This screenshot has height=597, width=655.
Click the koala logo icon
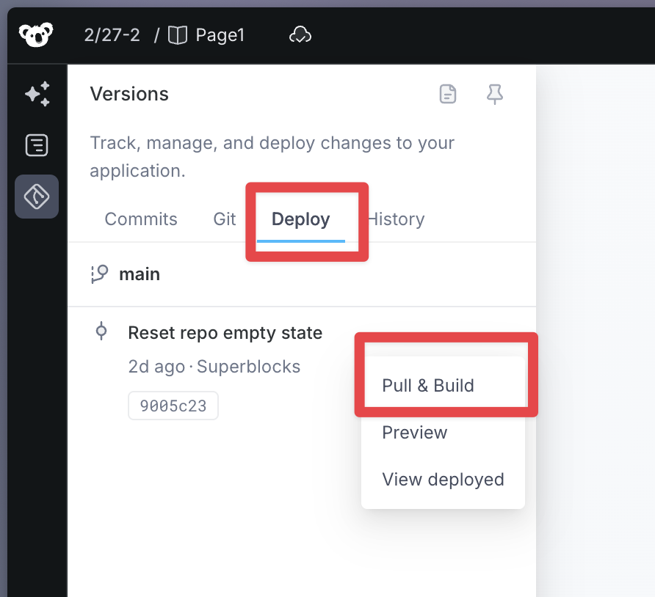pos(36,35)
